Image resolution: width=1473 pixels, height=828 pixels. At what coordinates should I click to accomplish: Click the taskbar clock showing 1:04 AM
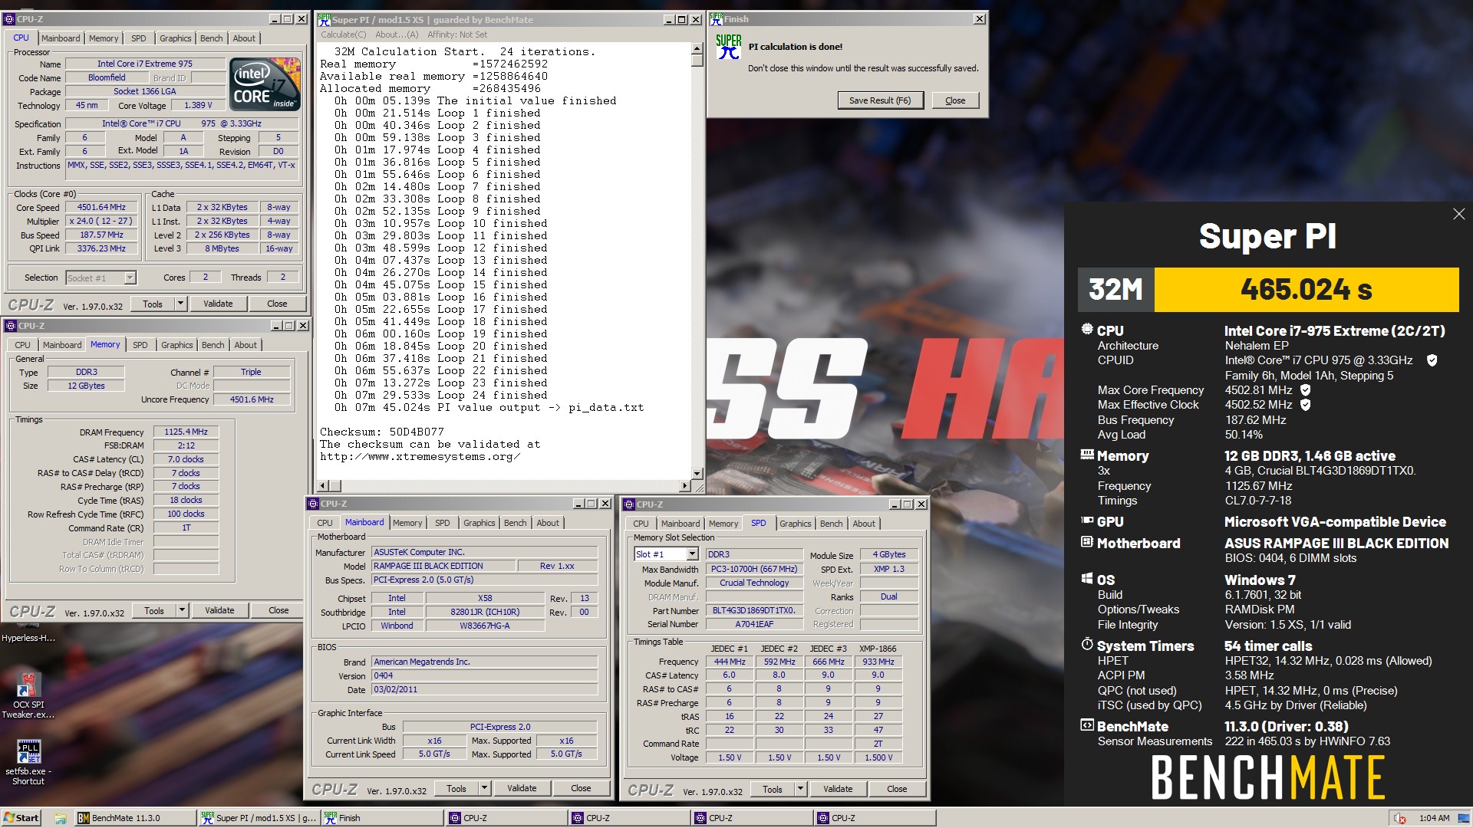click(x=1434, y=818)
